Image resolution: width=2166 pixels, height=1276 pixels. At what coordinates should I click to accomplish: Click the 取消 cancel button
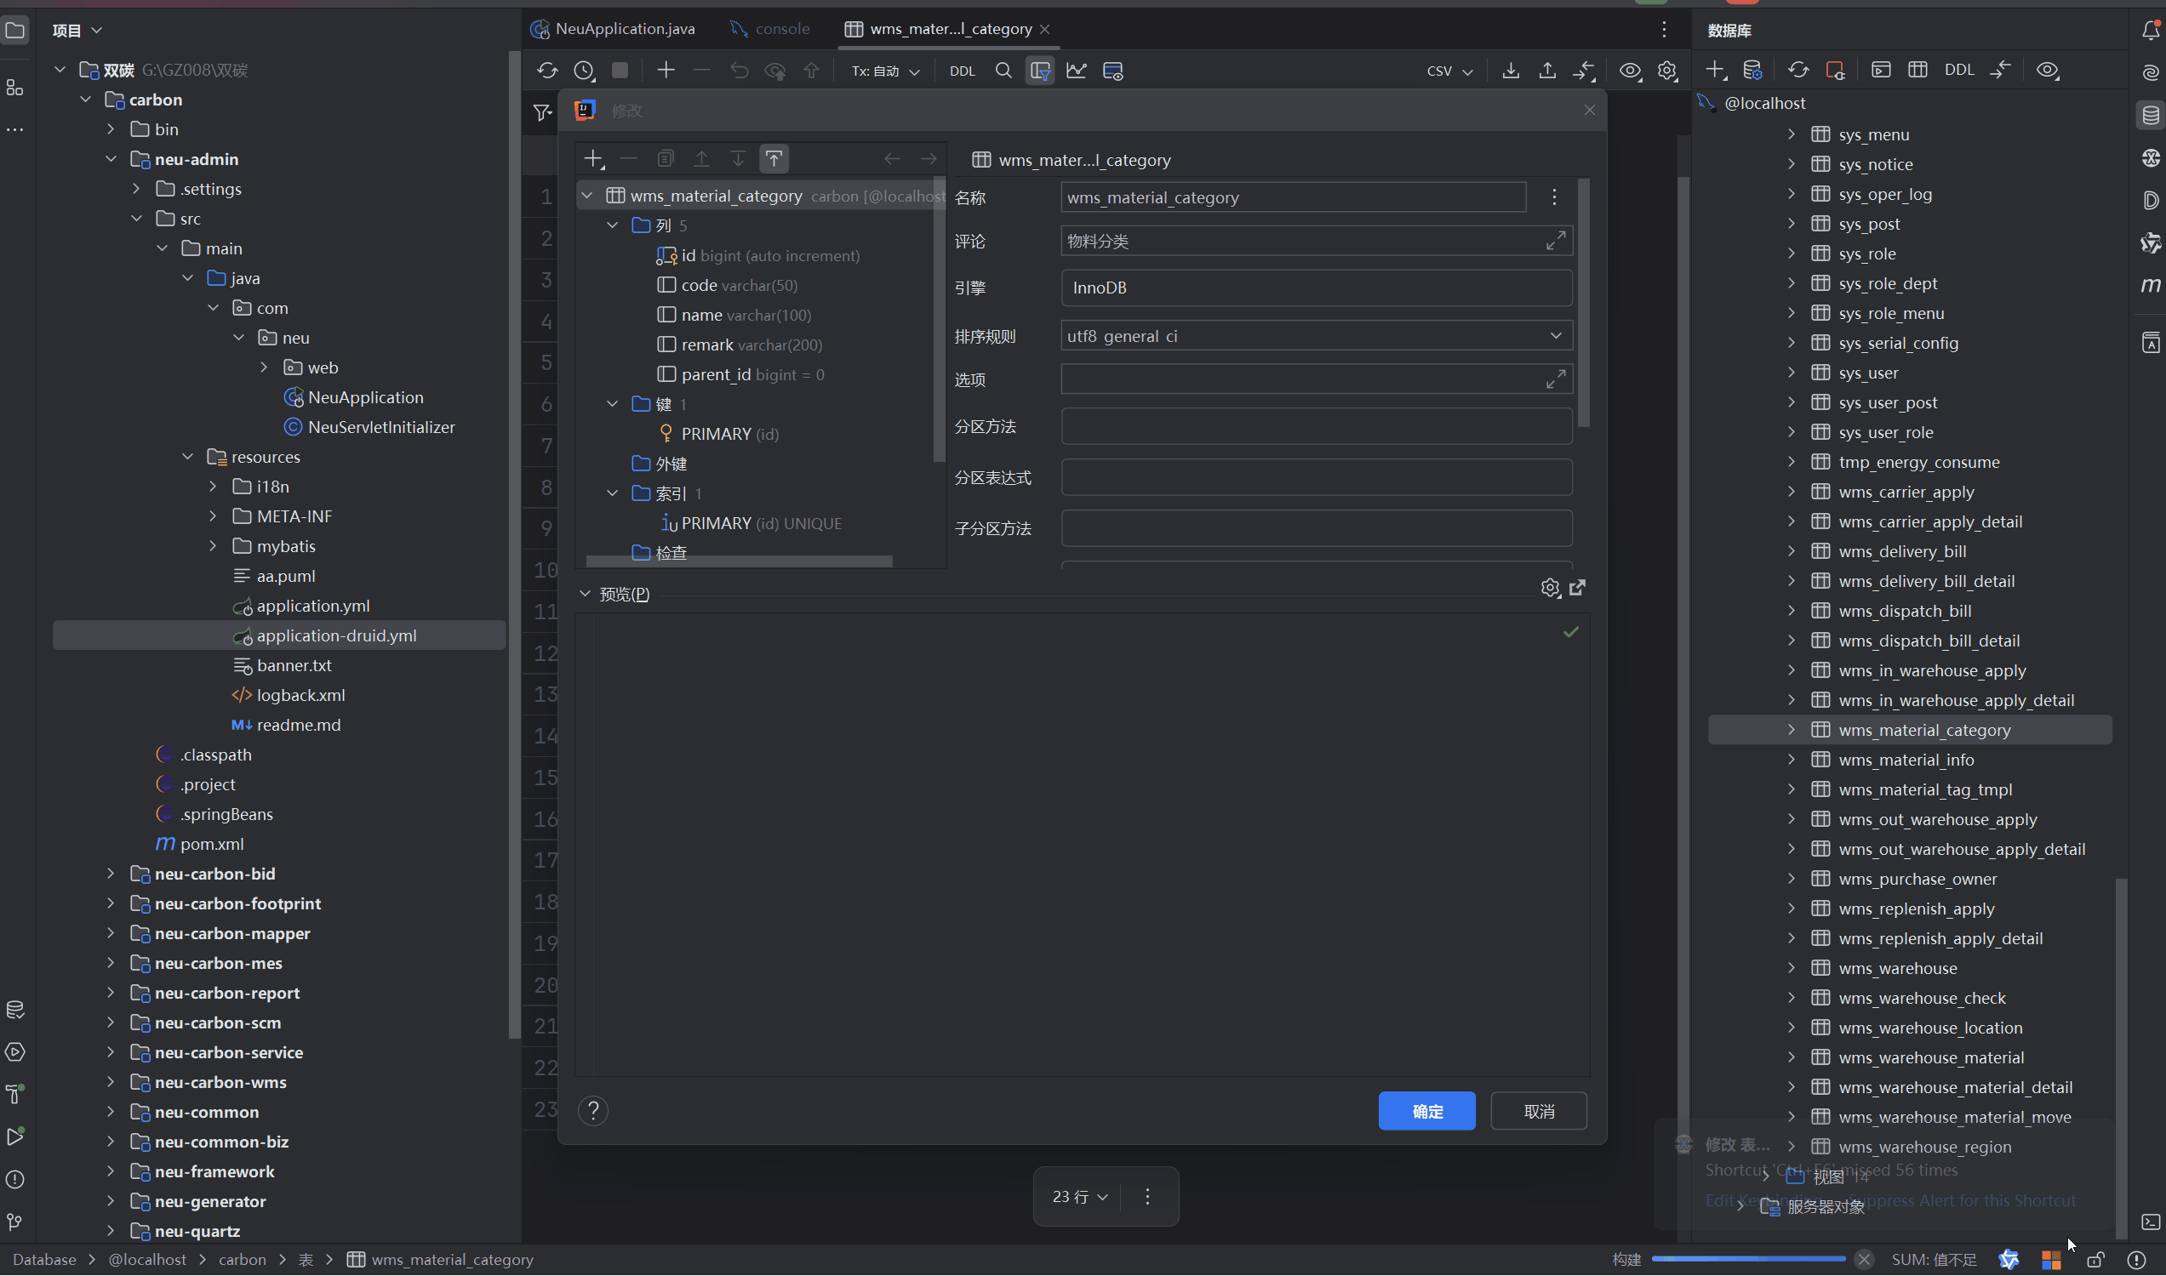[x=1538, y=1111]
